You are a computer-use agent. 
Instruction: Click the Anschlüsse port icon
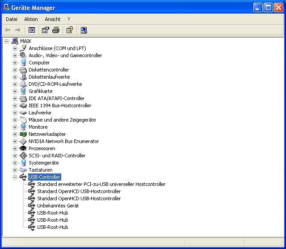(23, 48)
